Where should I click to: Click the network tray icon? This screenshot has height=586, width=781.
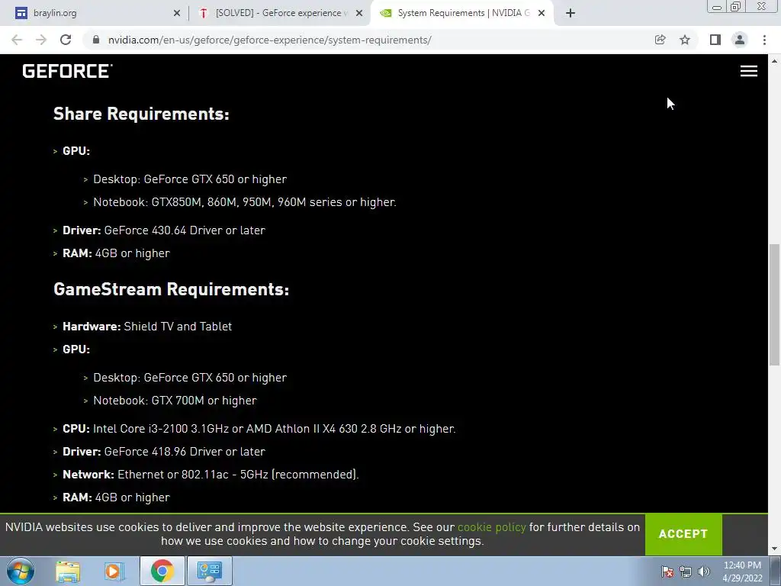(686, 572)
